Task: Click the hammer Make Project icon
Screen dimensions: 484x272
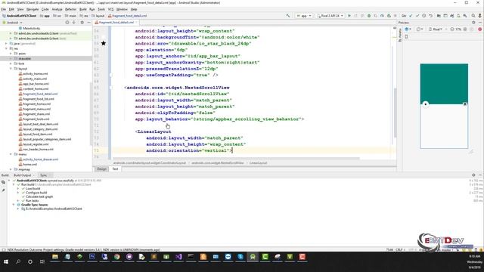Action: point(287,16)
